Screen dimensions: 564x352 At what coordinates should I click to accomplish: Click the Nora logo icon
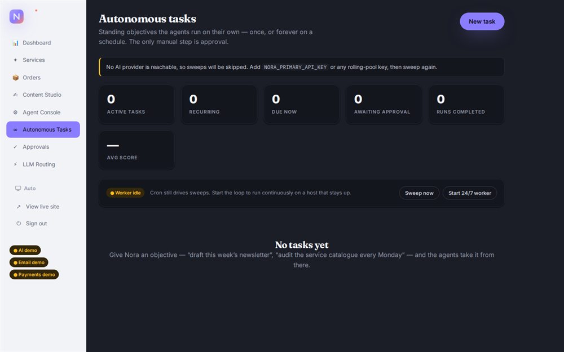tap(16, 16)
